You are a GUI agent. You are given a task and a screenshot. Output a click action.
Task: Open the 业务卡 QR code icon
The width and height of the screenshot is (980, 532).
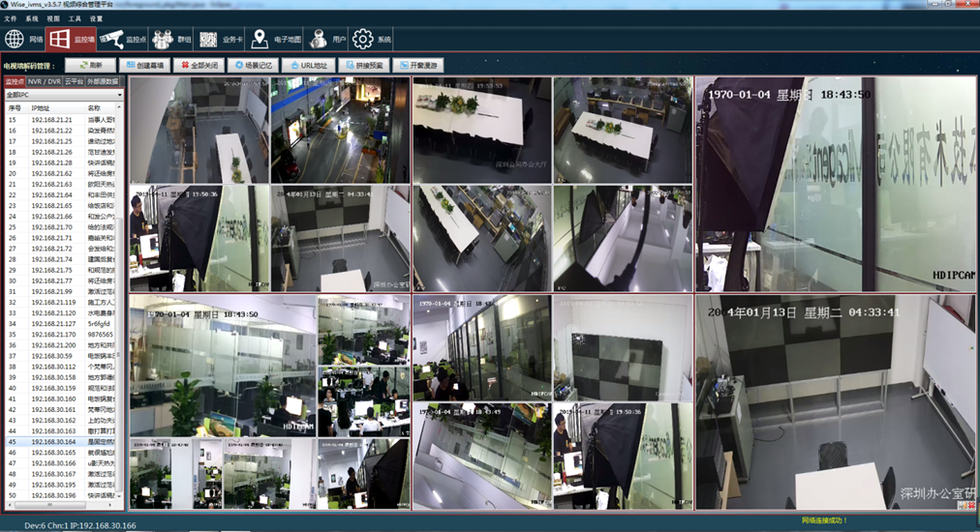(x=209, y=39)
